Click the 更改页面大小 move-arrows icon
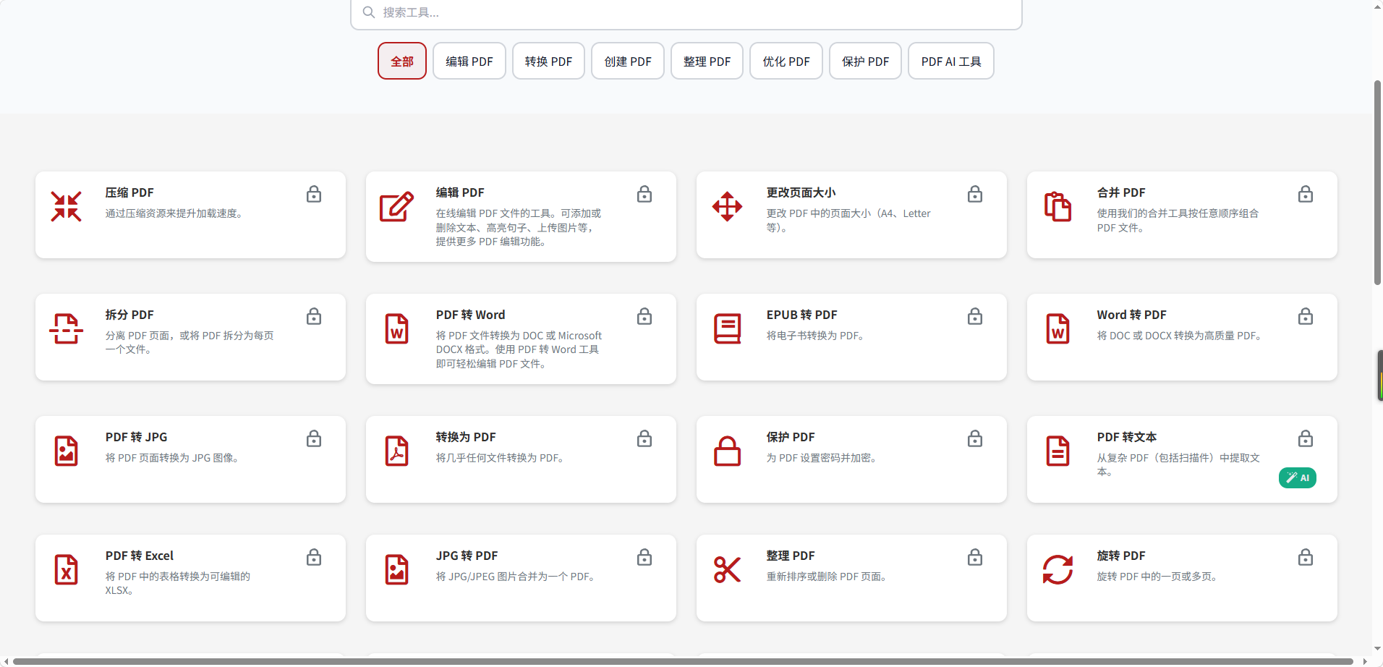 728,207
